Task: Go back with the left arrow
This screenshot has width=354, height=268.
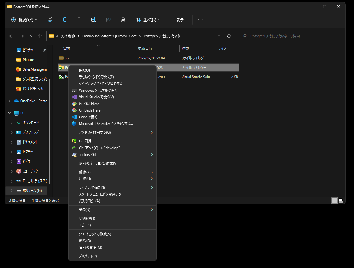Action: pos(11,36)
